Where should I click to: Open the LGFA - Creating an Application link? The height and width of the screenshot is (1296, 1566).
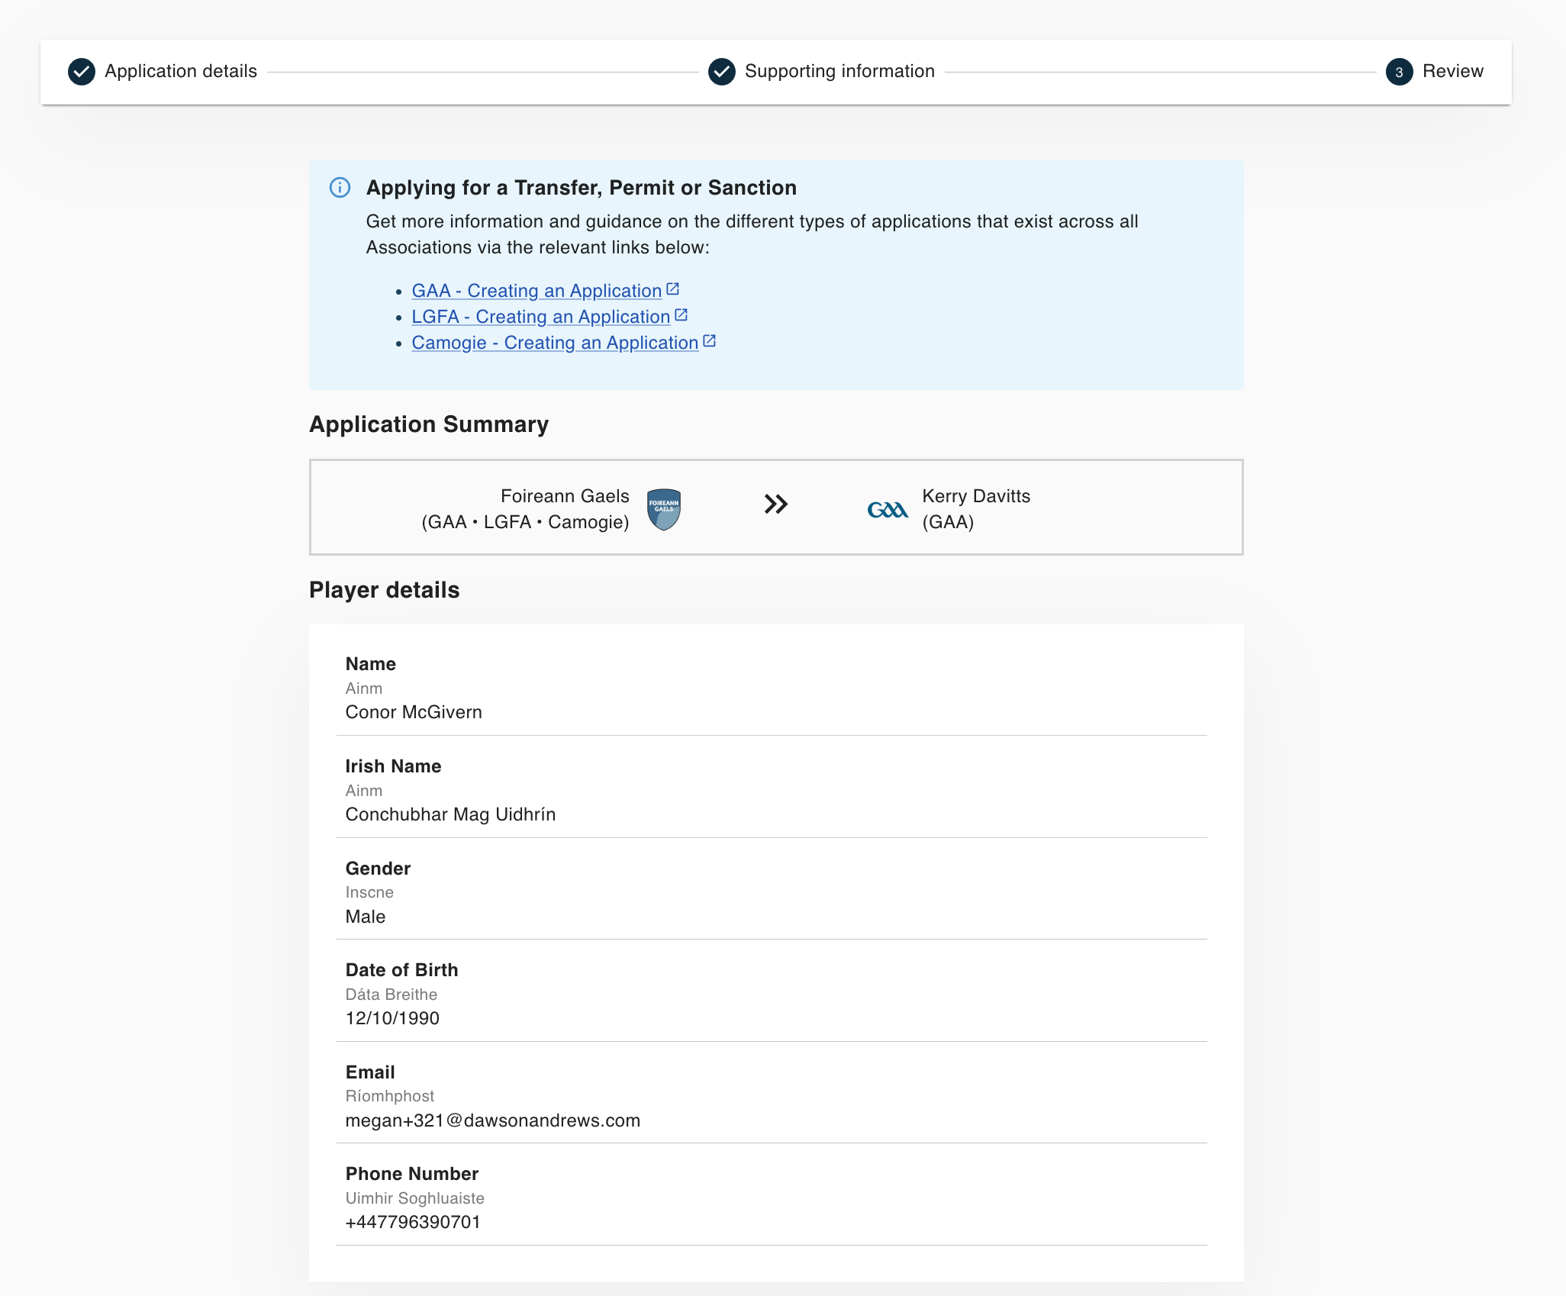coord(541,317)
